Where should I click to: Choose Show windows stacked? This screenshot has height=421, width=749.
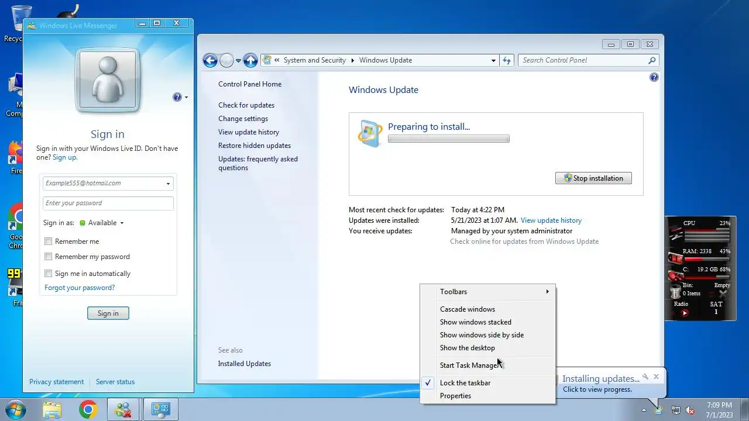tap(487, 322)
